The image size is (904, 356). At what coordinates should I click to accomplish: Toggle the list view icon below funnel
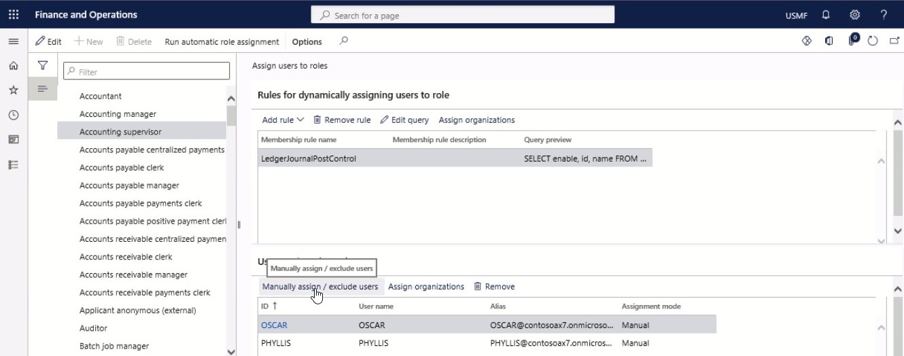point(42,89)
